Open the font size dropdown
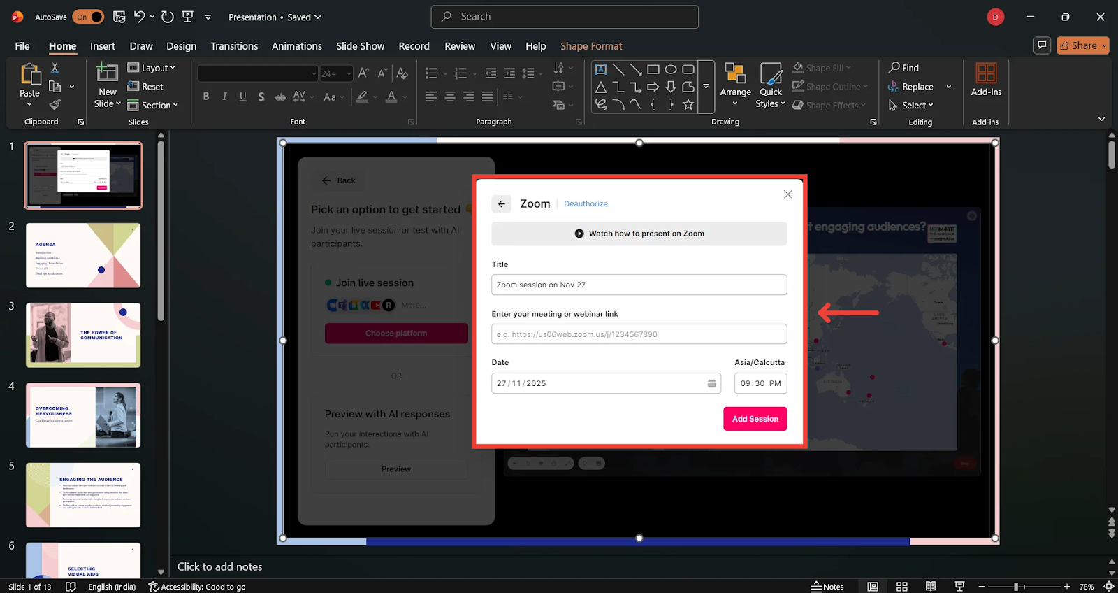Viewport: 1118px width, 593px height. tap(349, 73)
